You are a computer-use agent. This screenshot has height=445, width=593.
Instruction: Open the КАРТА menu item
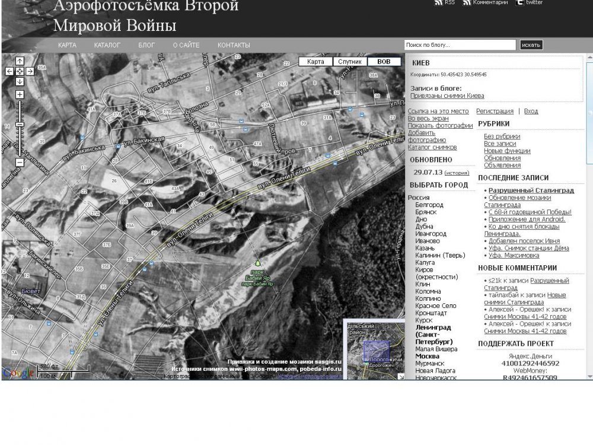68,45
